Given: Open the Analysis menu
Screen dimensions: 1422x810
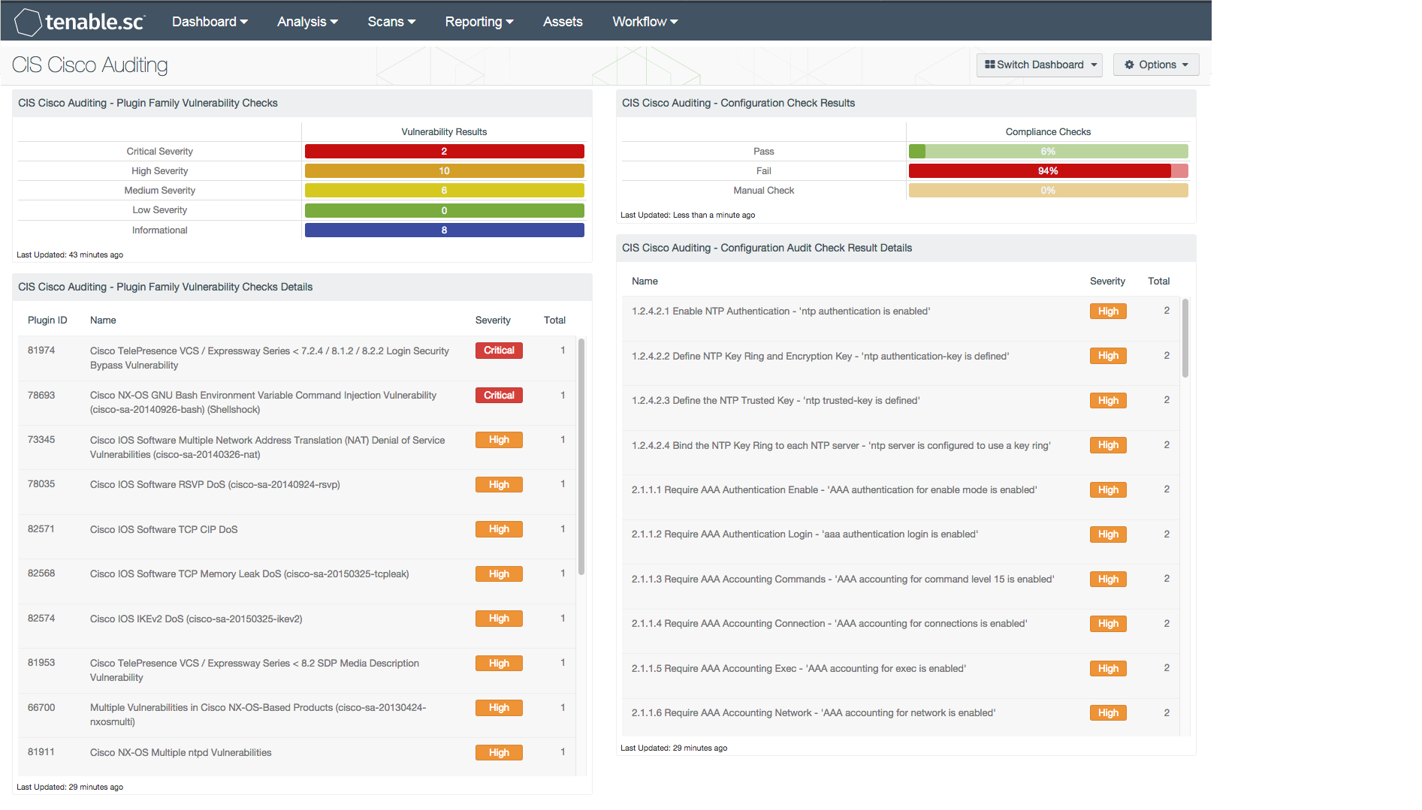Looking at the screenshot, I should 307,22.
